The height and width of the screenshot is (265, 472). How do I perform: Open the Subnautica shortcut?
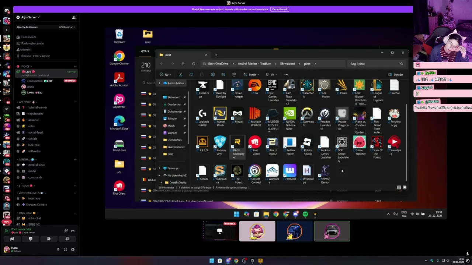click(x=220, y=174)
